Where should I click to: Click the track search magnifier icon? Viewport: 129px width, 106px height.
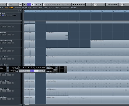[x=20, y=11]
